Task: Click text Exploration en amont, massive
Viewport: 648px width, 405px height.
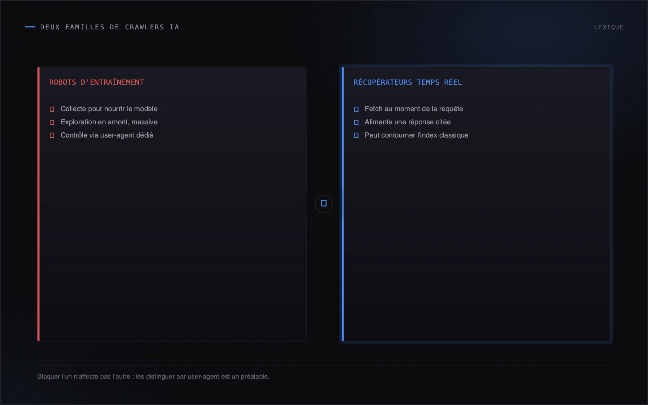Action: pyautogui.click(x=109, y=122)
